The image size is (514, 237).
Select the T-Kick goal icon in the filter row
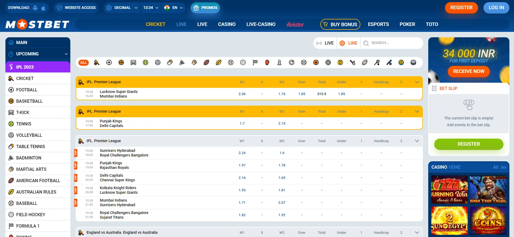pos(133,62)
